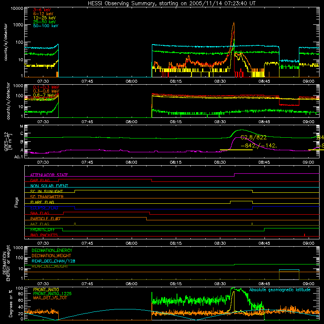Click the raised FLARE_FLAG segment near 08:35
This screenshot has height=324, width=324.
tap(241, 201)
